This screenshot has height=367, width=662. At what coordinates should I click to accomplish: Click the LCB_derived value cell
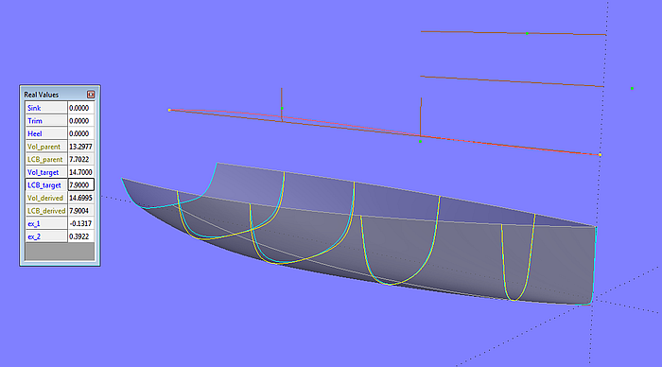(x=80, y=211)
